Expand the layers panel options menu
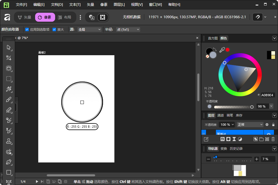This screenshot has height=185, width=278. 274,115
